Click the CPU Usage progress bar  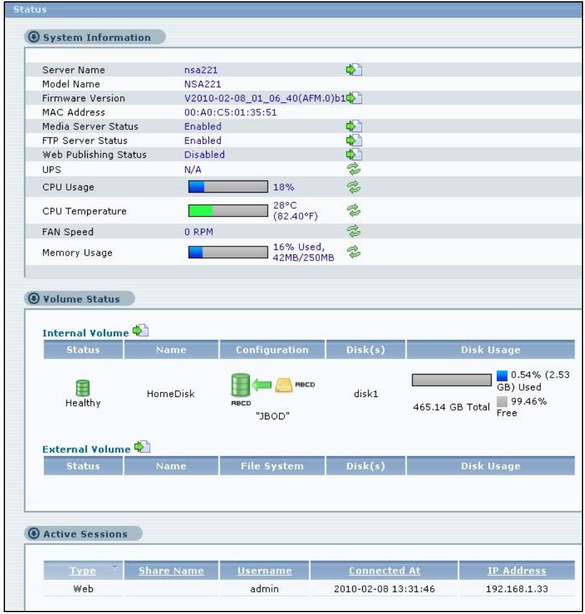click(x=228, y=187)
